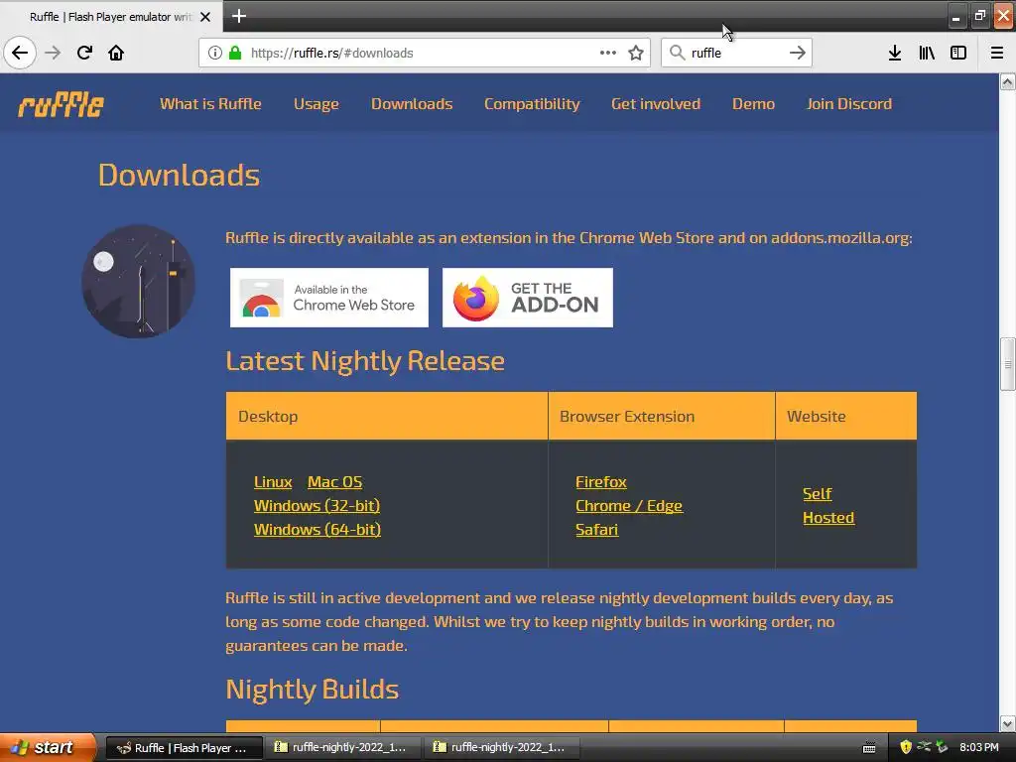Open page actions three-dot menu
Image resolution: width=1016 pixels, height=762 pixels.
click(608, 53)
